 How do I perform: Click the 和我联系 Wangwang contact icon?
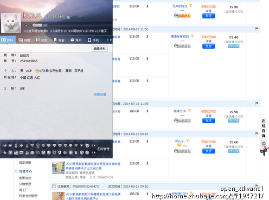point(182,16)
